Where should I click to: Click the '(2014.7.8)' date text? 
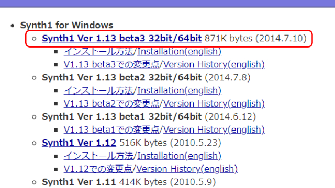click(x=228, y=78)
